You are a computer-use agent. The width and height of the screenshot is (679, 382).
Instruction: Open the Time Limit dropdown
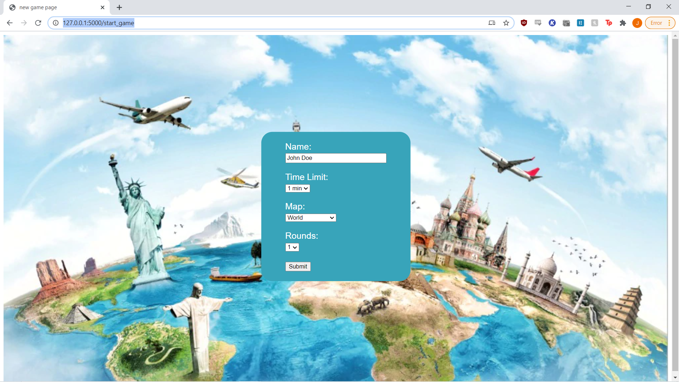[x=297, y=189]
